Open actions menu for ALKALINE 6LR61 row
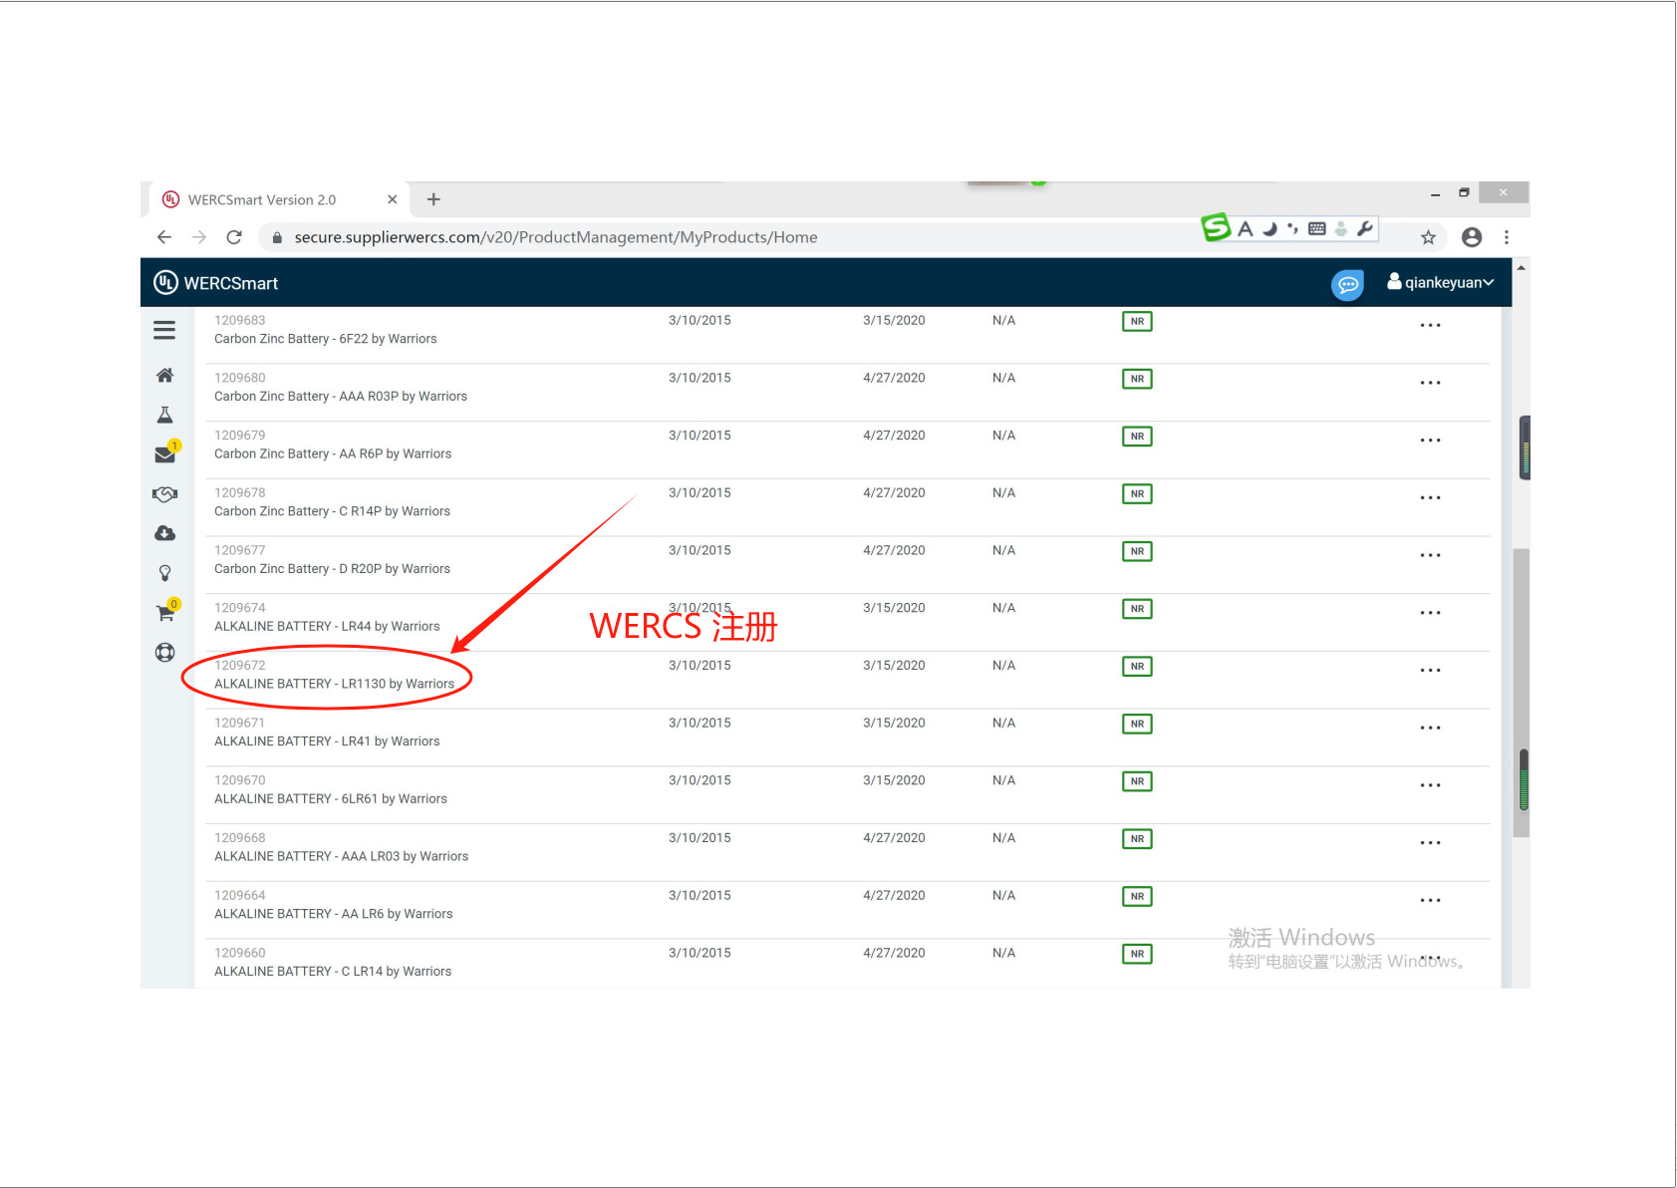 (1430, 785)
